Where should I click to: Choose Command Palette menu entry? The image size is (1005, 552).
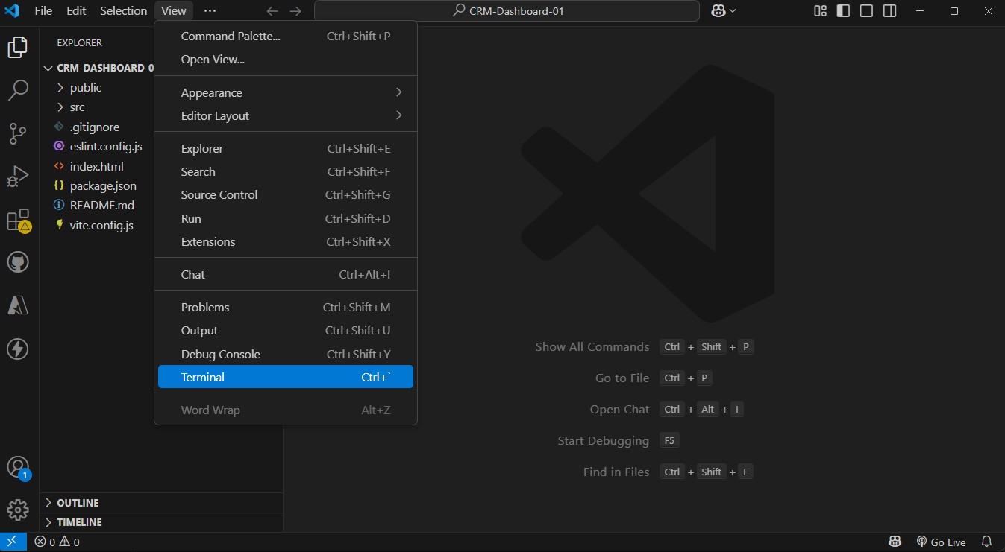(x=231, y=36)
